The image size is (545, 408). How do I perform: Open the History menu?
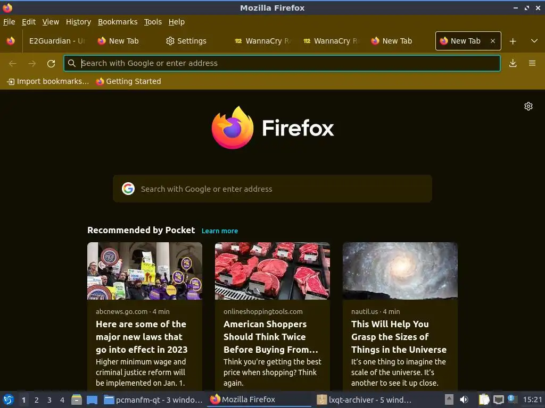pos(78,22)
